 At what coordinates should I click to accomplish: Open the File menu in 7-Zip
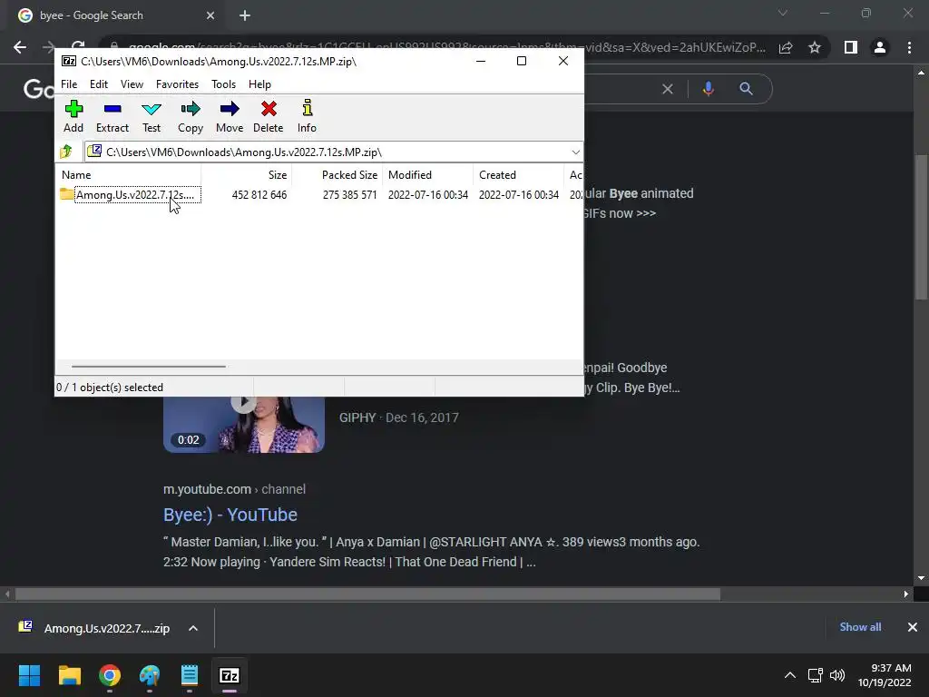point(69,84)
